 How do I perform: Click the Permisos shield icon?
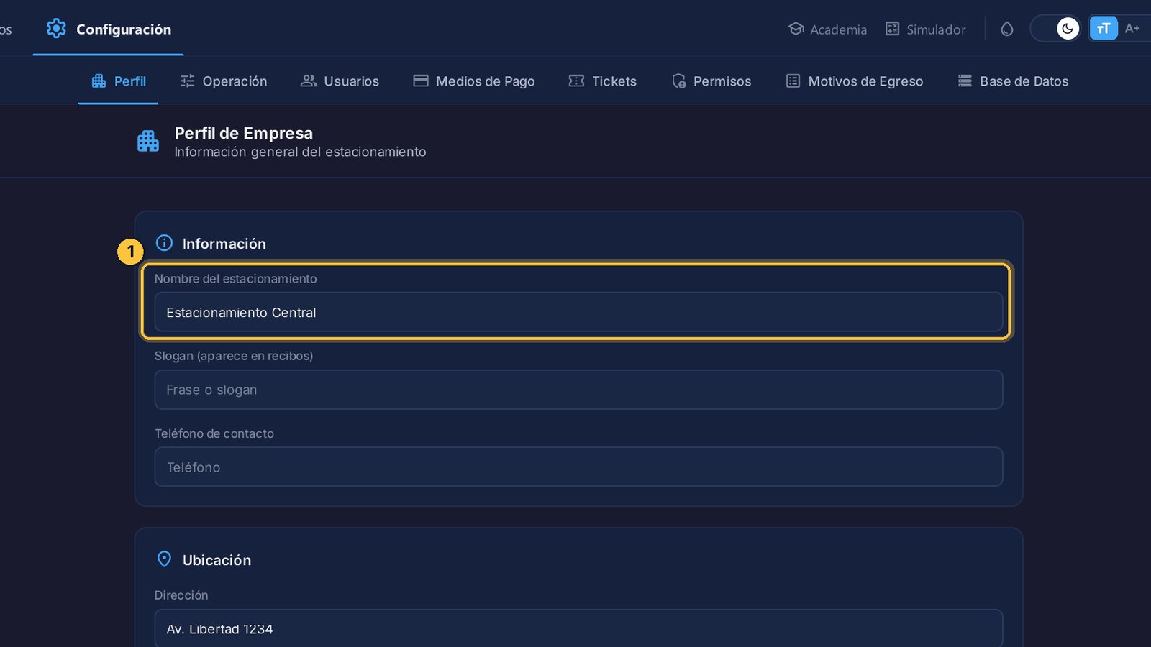click(679, 81)
